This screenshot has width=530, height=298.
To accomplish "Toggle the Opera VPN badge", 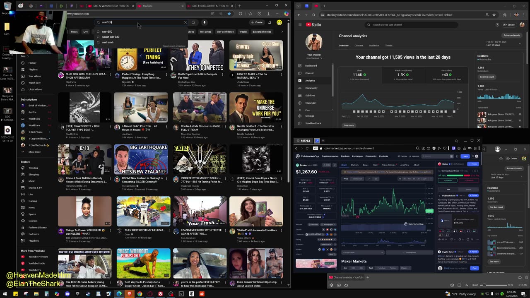I will pos(316,148).
